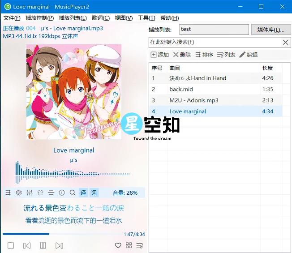
Task: Skip to the next track
Action: pos(59,245)
